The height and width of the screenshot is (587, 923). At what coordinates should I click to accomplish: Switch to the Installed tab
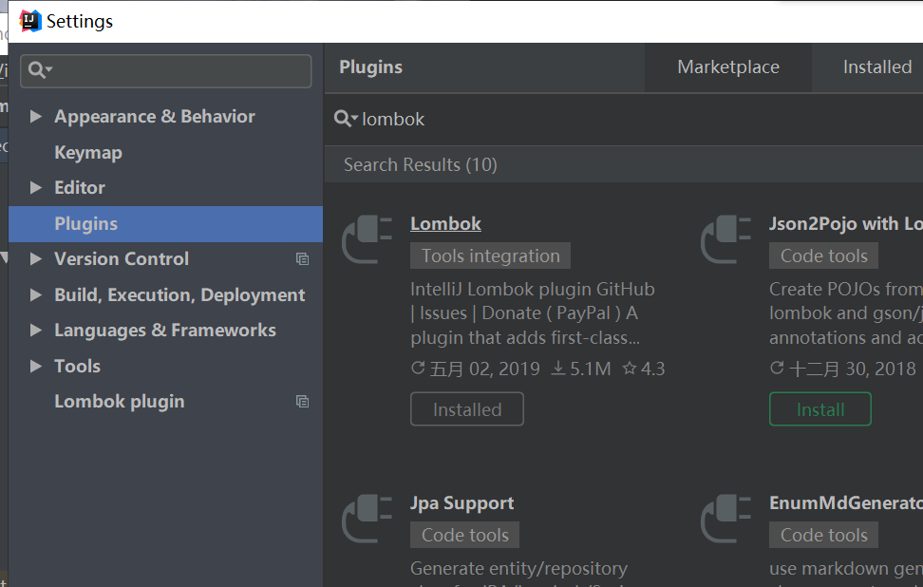[877, 67]
